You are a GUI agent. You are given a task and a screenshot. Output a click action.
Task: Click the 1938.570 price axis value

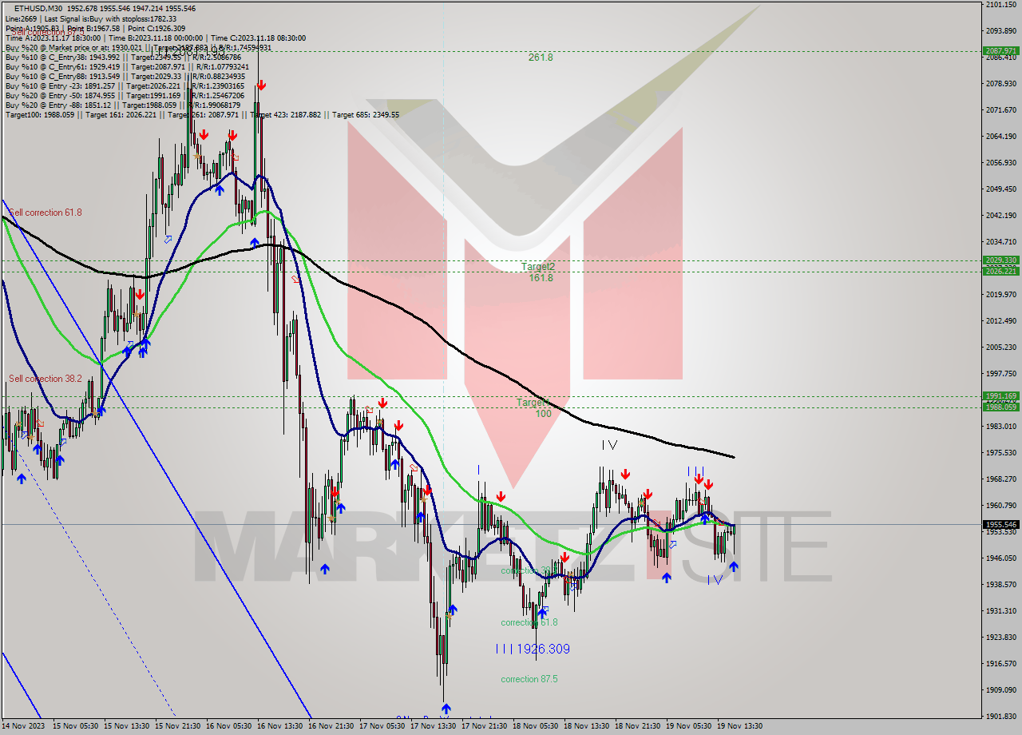click(x=1000, y=585)
